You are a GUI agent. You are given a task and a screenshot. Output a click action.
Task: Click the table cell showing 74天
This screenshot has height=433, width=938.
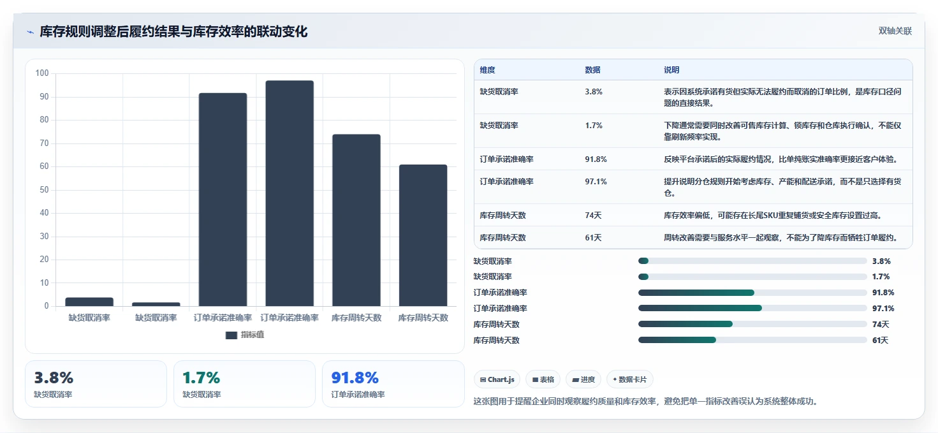pos(593,216)
